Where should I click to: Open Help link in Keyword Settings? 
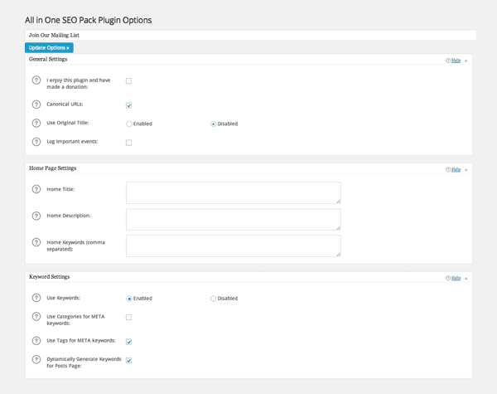tap(456, 278)
